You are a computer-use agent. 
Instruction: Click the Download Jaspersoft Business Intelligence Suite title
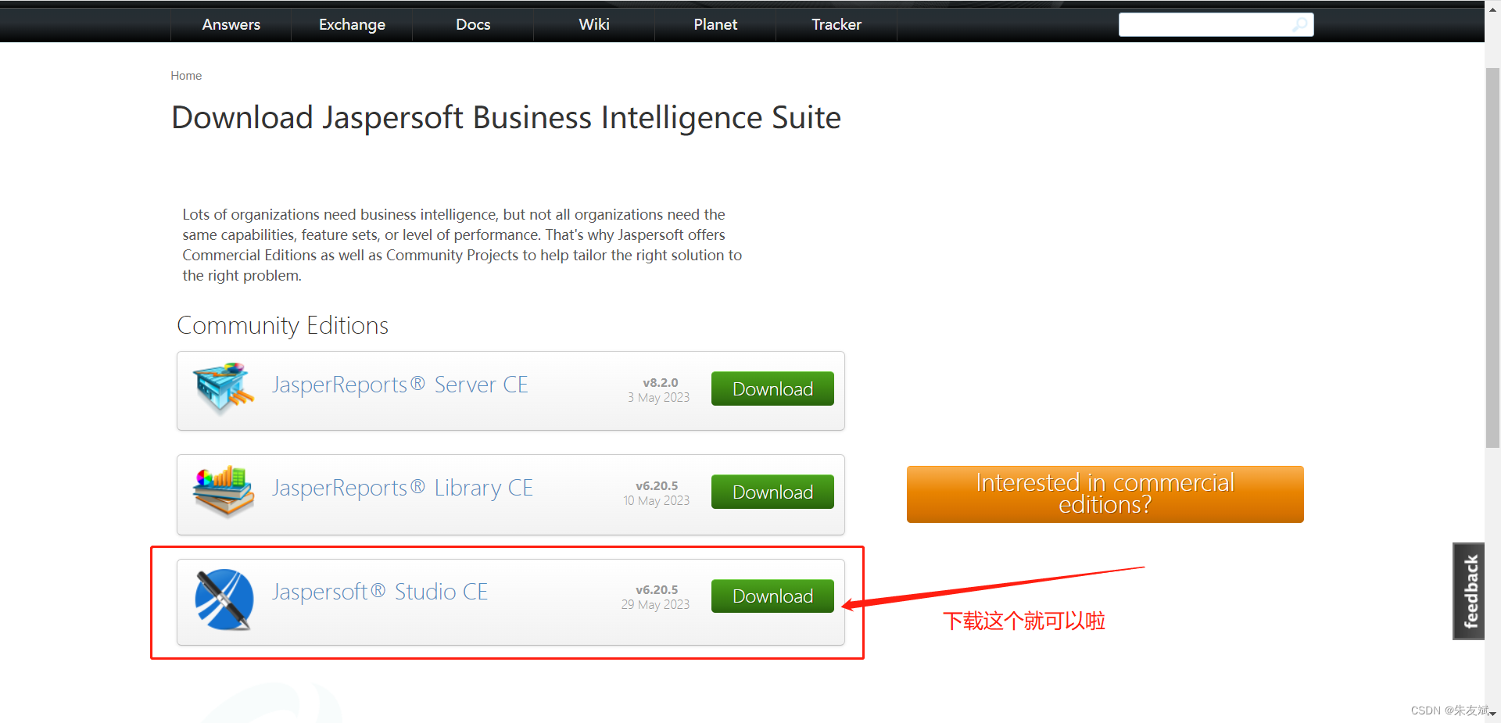pyautogui.click(x=506, y=118)
